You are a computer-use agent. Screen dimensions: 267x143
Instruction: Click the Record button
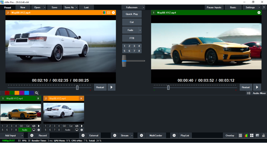[x=43, y=135]
